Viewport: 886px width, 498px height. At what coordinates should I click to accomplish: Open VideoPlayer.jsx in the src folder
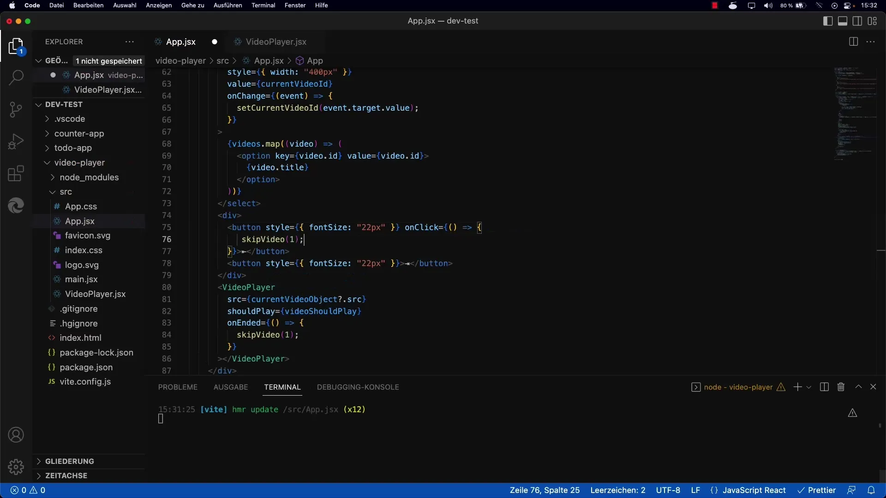pos(95,294)
